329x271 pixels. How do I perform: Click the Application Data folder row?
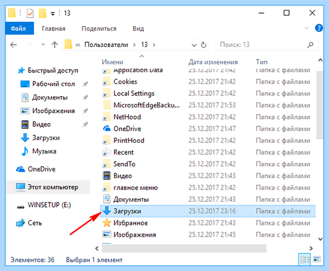208,70
